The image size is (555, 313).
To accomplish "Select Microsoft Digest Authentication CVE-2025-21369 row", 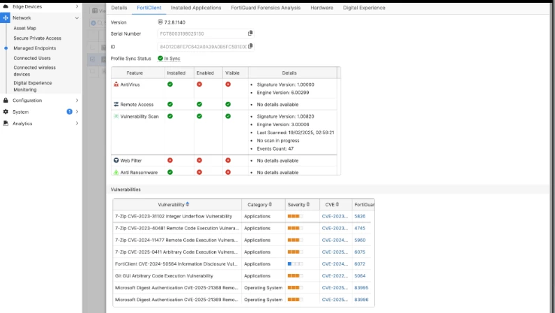I will click(x=243, y=300).
